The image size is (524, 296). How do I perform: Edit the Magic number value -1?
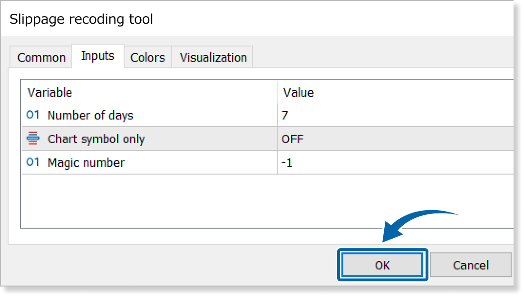click(x=395, y=163)
